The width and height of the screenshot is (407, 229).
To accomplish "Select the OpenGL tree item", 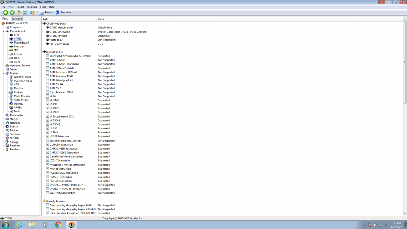I will point(18,103).
